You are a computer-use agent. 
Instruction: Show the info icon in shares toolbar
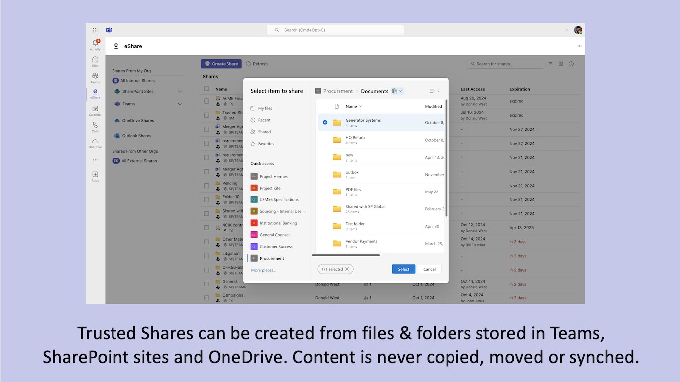point(571,64)
